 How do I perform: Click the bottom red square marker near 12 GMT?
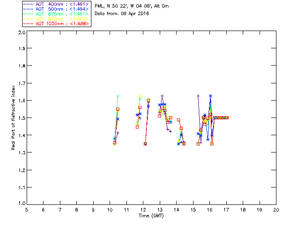145,144
